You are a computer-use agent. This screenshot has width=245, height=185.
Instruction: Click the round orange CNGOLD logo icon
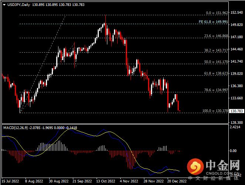click(x=195, y=166)
